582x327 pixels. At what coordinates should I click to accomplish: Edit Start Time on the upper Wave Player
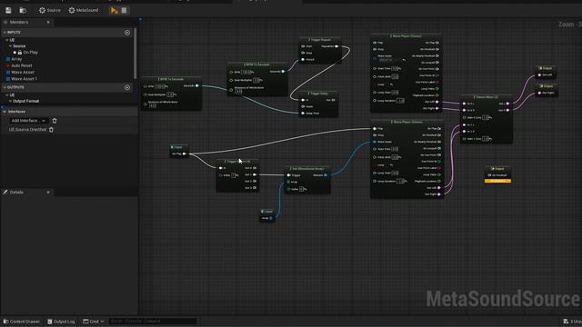[x=395, y=69]
